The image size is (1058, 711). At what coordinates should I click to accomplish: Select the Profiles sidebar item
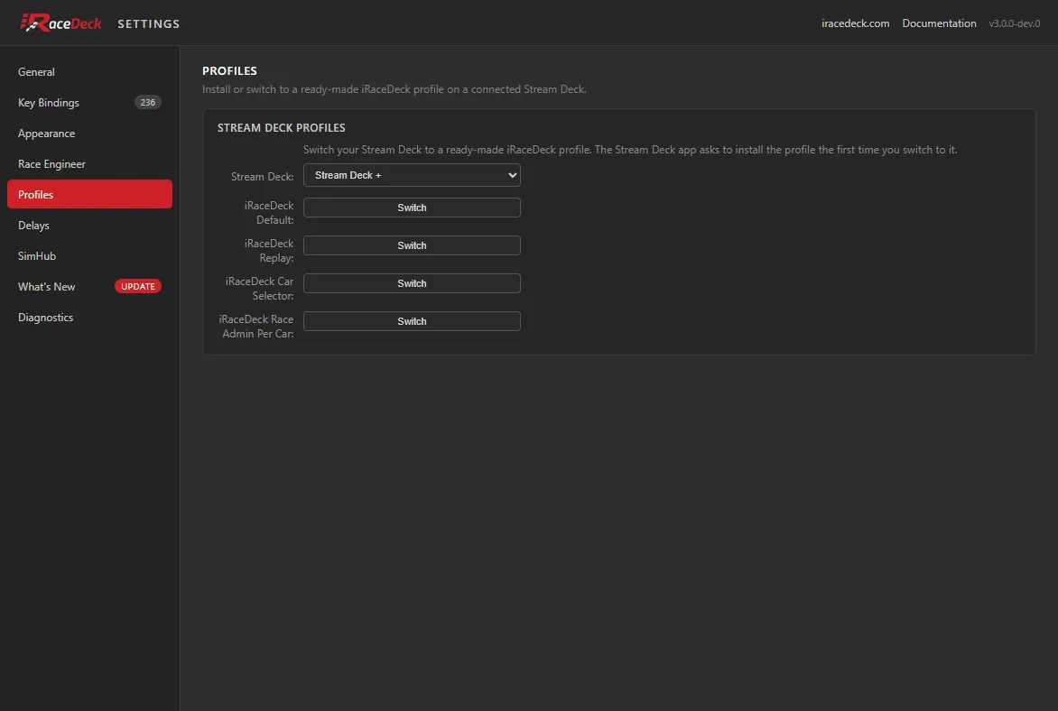[89, 194]
